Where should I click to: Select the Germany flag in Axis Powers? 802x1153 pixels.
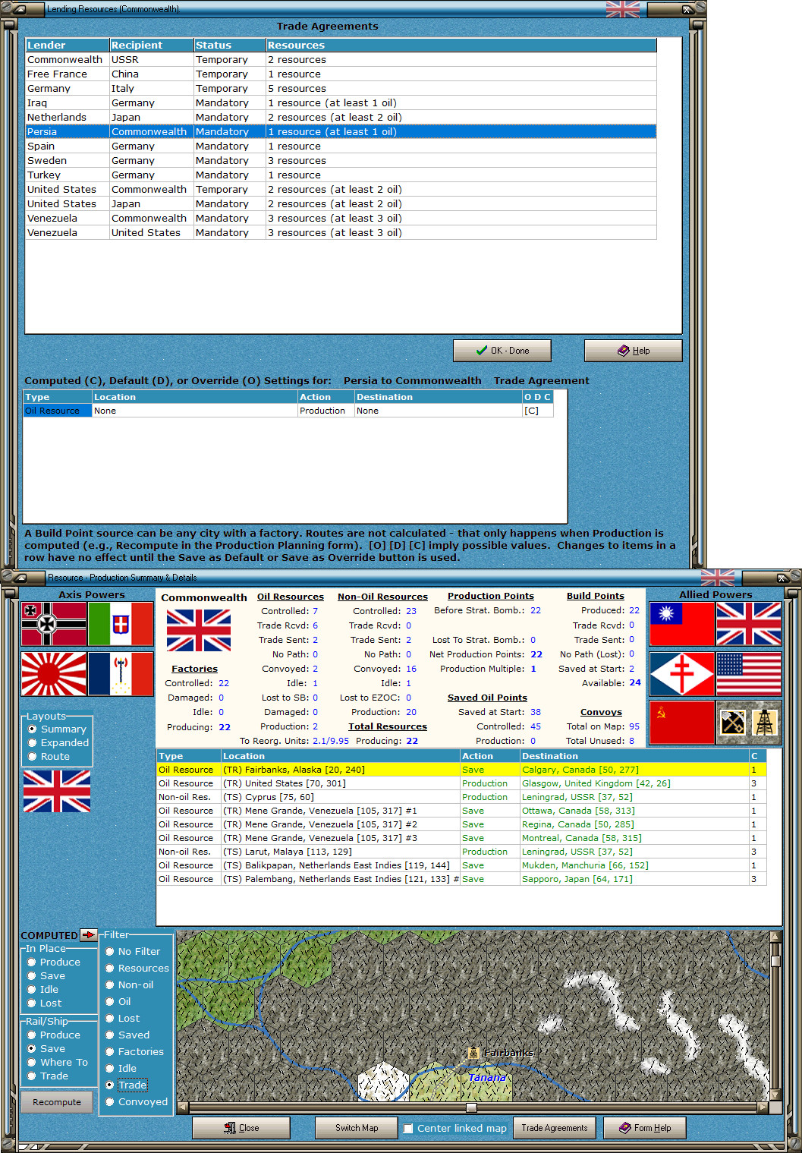tap(54, 624)
